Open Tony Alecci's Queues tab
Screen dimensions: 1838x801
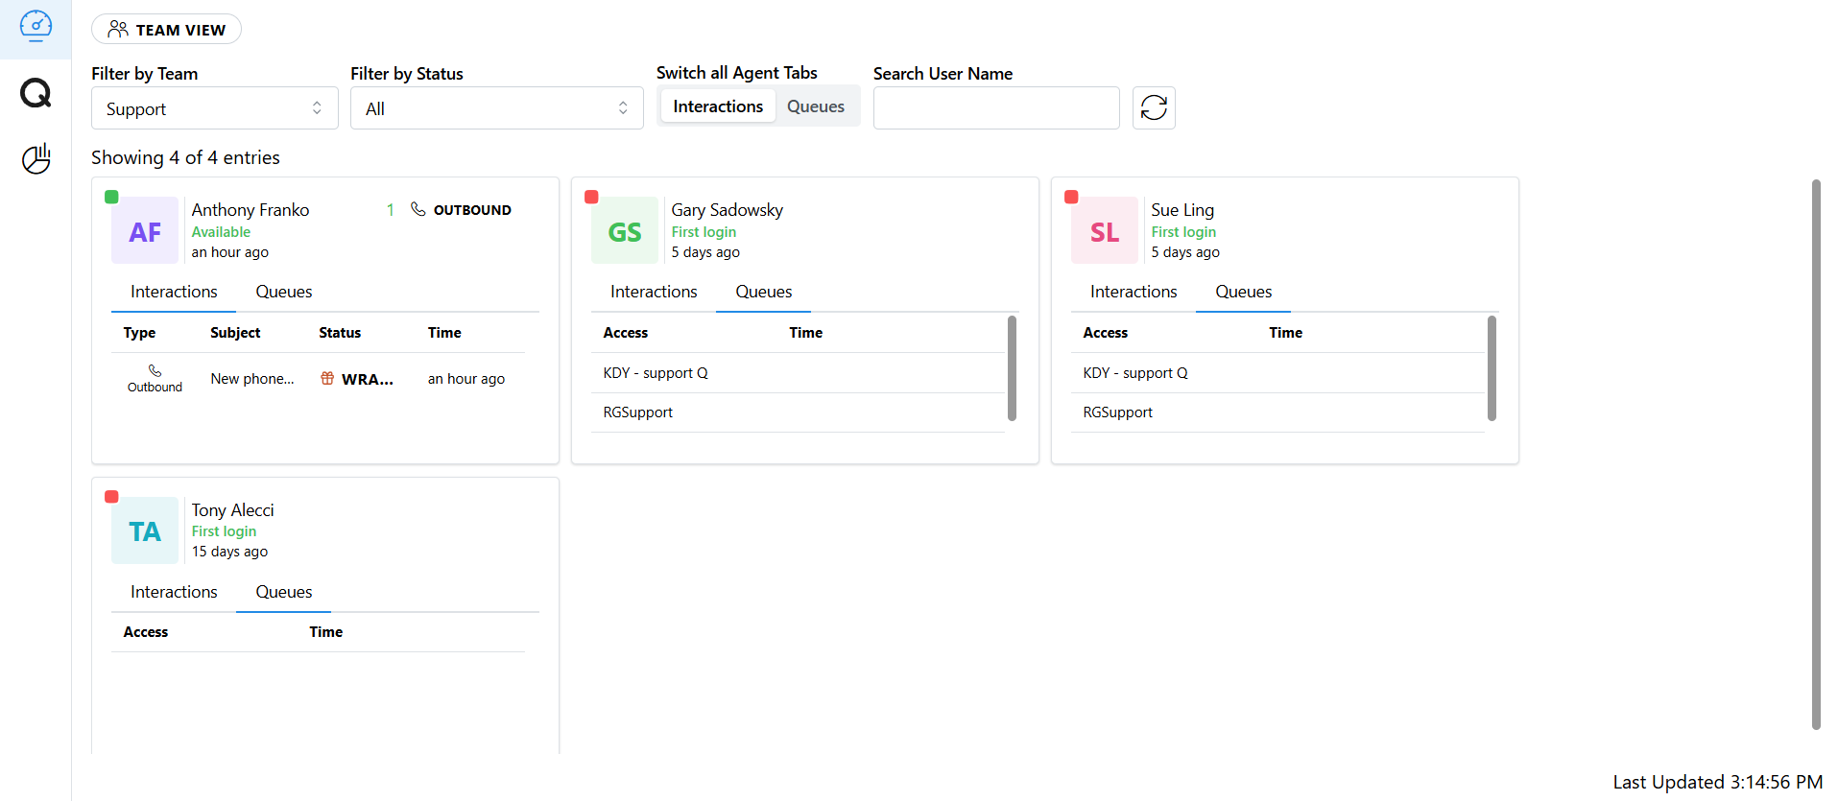click(x=283, y=592)
